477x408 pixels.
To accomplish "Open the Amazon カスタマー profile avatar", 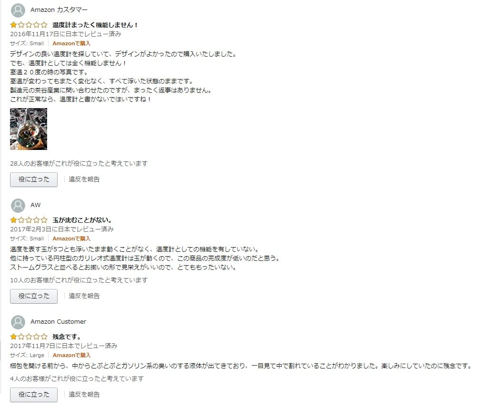I will (x=18, y=10).
